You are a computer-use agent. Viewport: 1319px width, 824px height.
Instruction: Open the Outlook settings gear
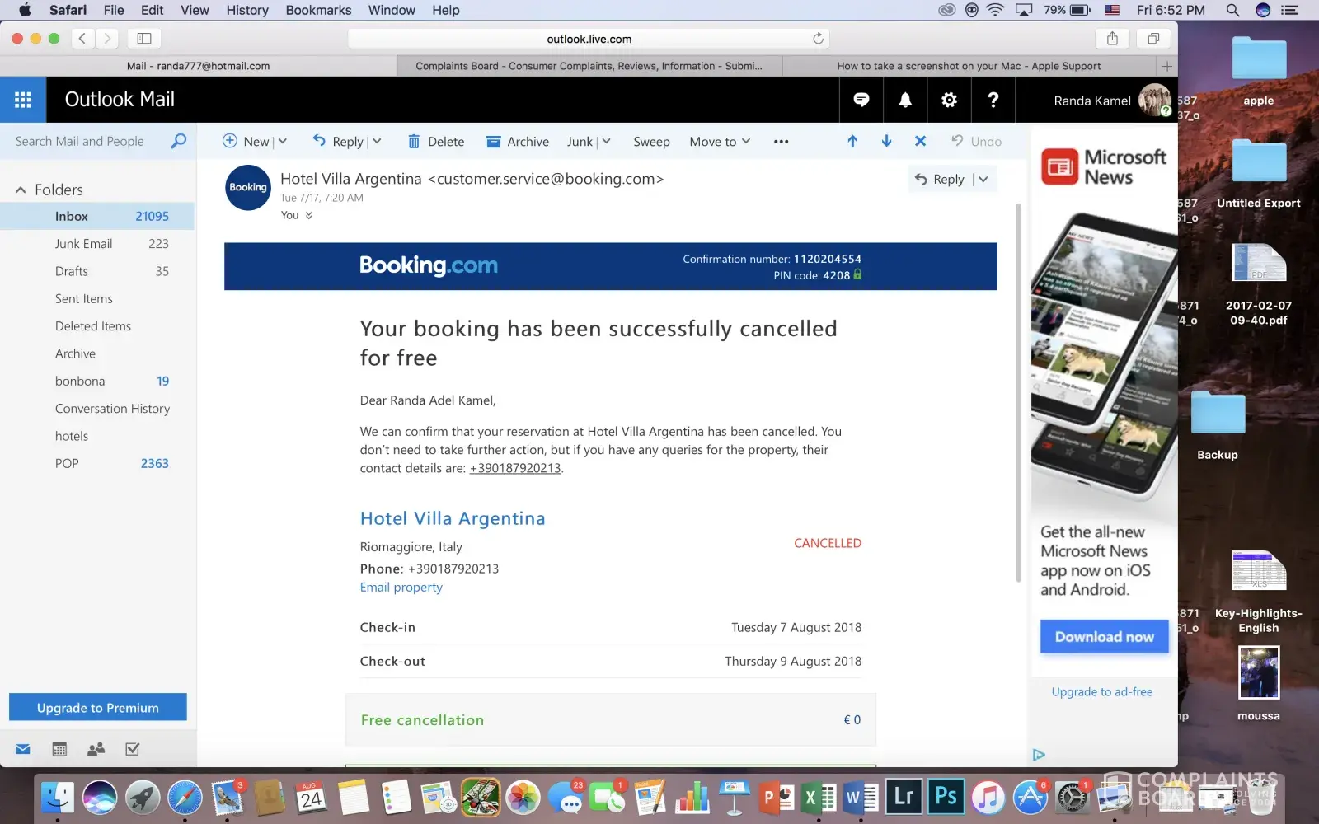[949, 100]
